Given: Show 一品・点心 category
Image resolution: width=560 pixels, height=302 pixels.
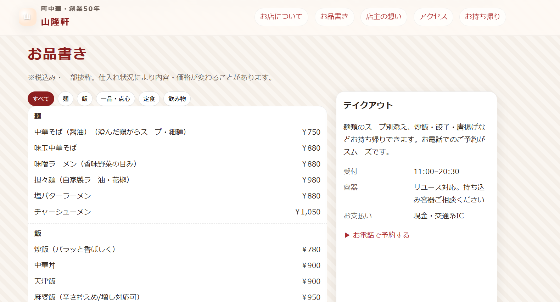Looking at the screenshot, I should click(x=116, y=99).
